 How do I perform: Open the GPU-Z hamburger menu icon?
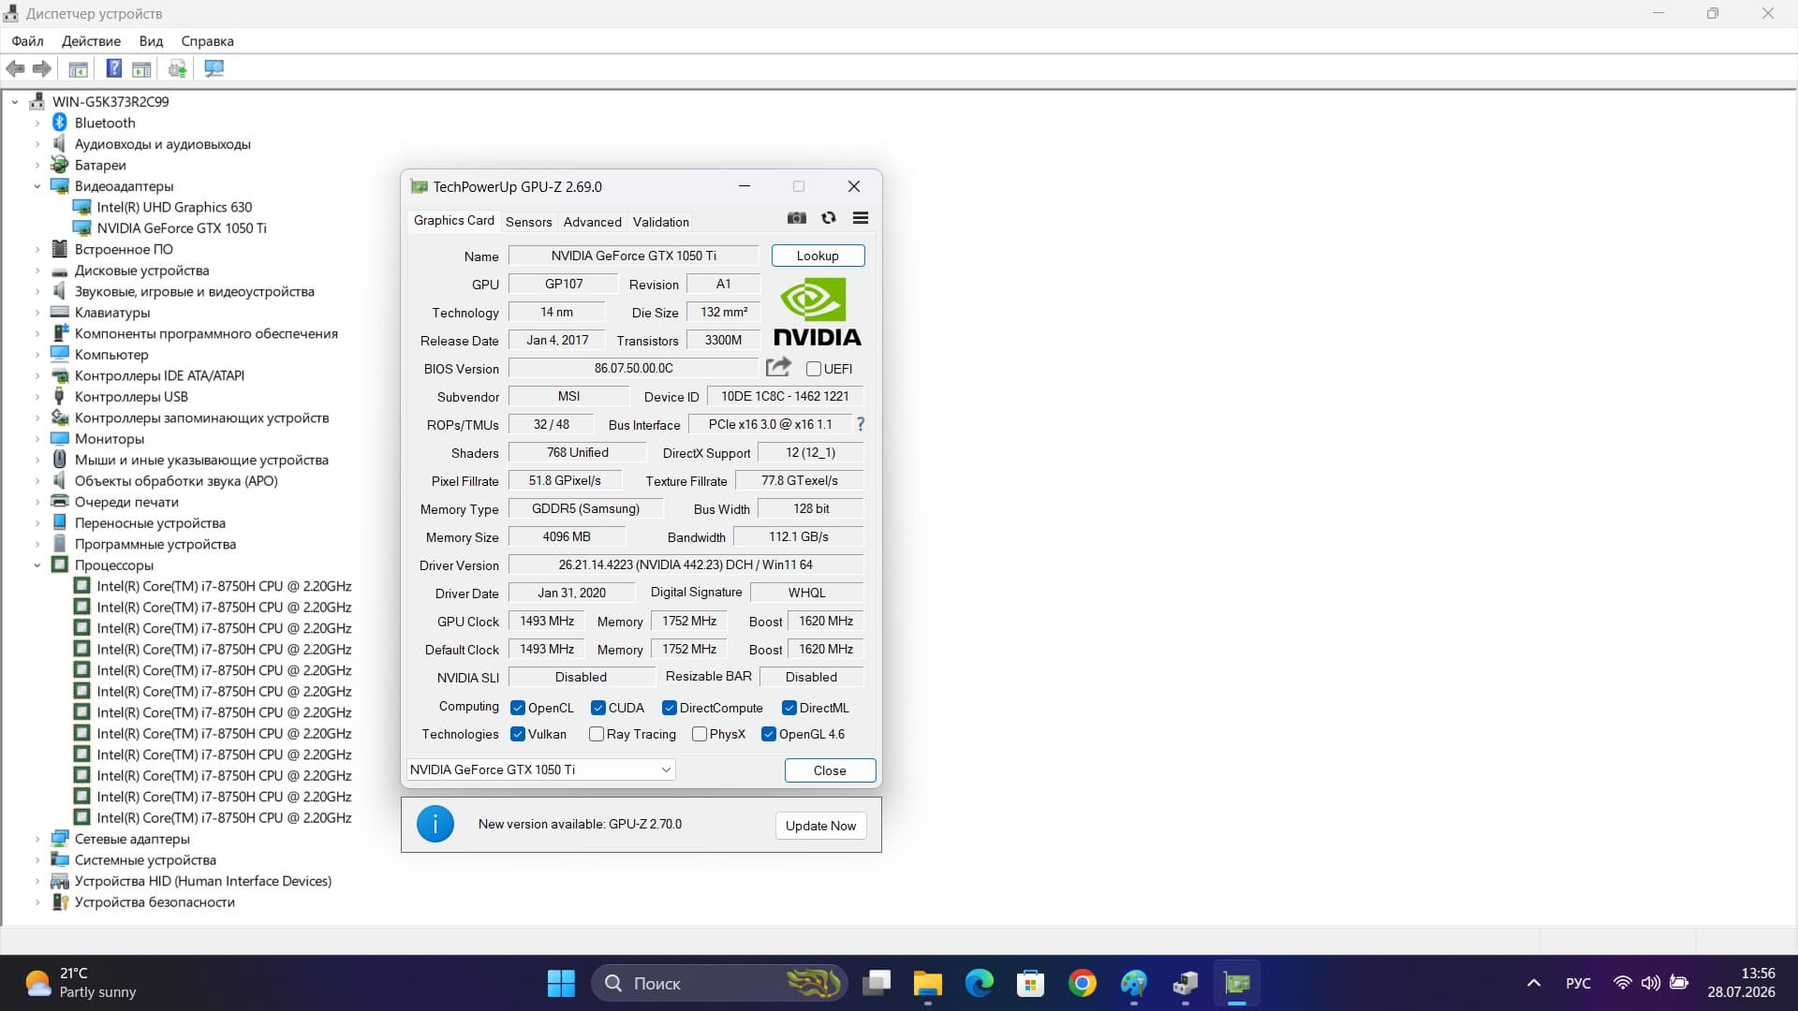(861, 218)
